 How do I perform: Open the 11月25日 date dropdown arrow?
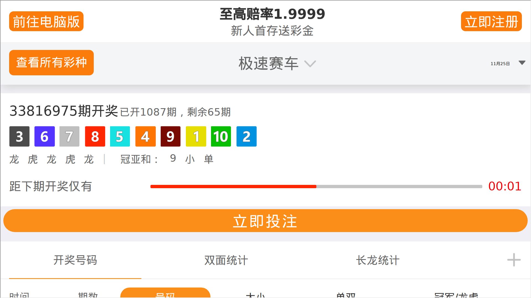pos(522,63)
